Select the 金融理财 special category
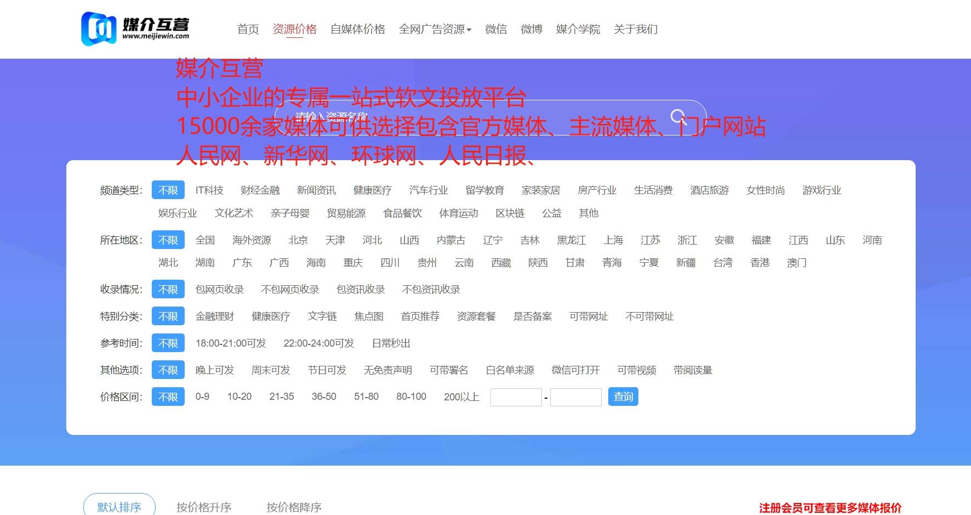Image resolution: width=971 pixels, height=515 pixels. click(215, 316)
